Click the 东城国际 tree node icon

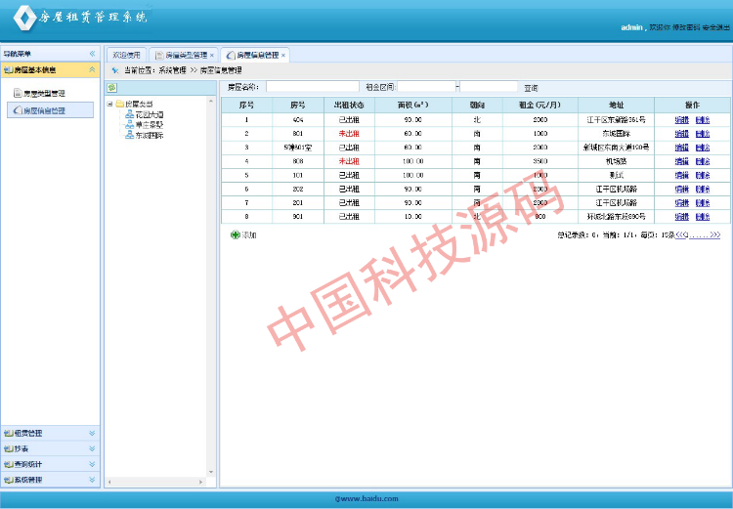(x=129, y=135)
